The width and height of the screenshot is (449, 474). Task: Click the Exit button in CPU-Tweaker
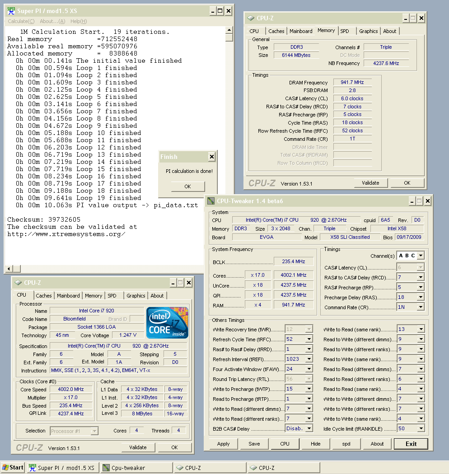[x=411, y=444]
